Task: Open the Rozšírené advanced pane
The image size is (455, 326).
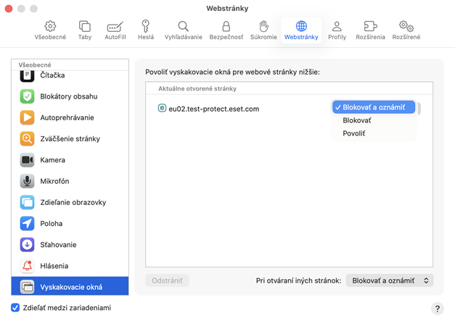Action: (x=406, y=30)
